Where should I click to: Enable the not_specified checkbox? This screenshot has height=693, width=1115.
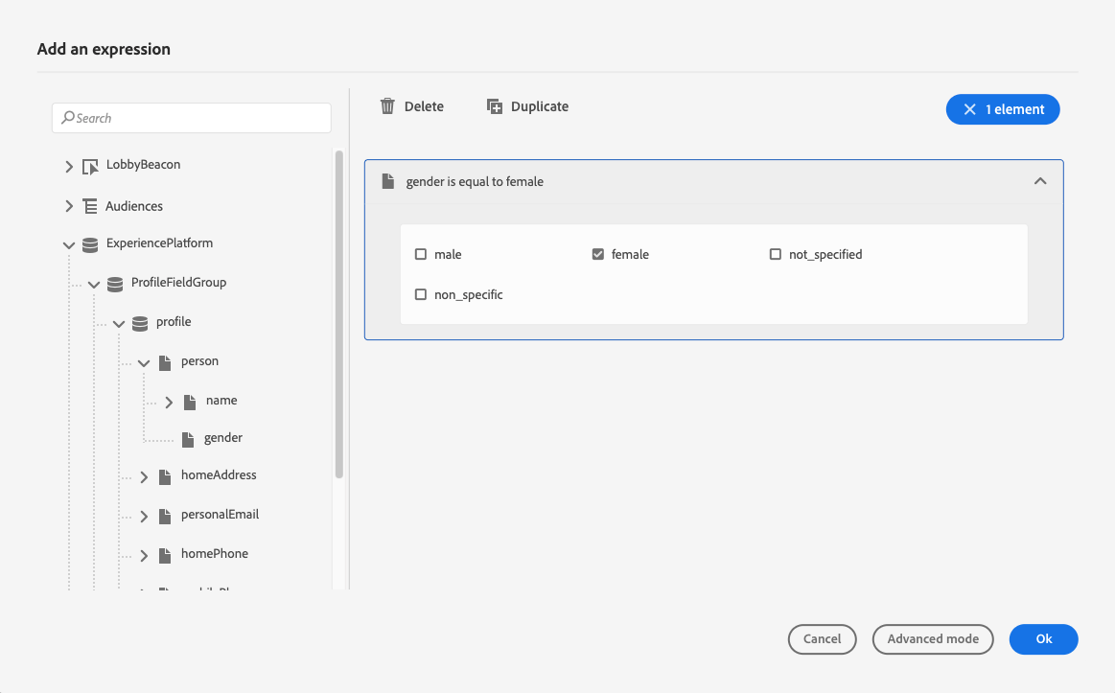(776, 254)
